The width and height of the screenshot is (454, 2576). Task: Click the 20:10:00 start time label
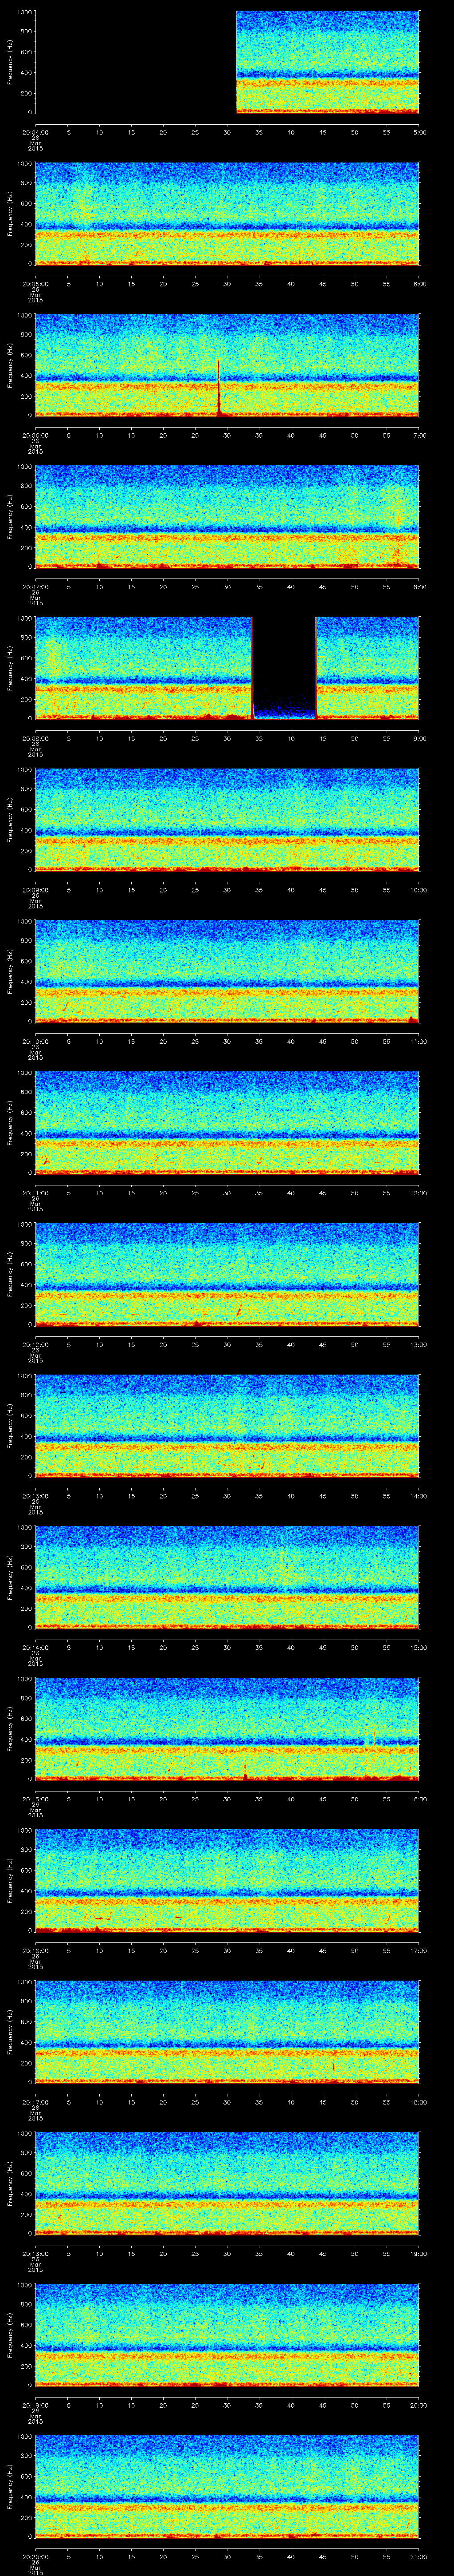tap(35, 1041)
